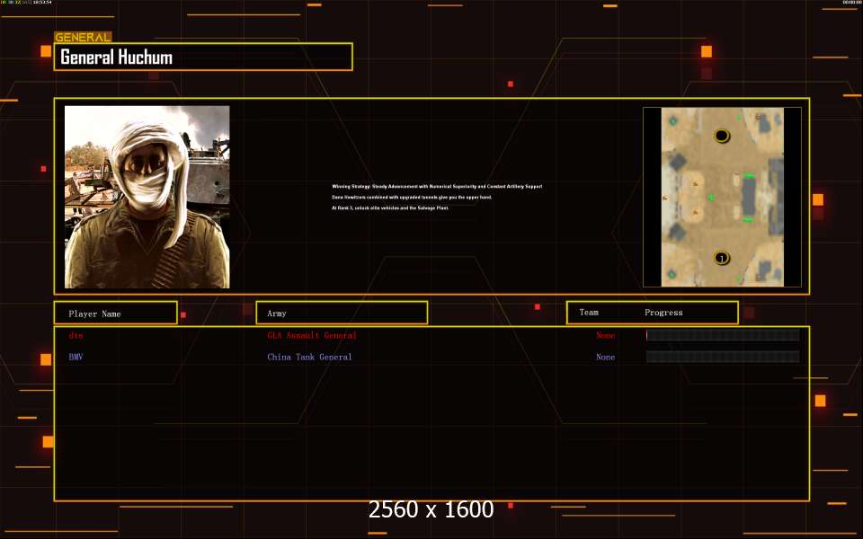
Task: Click the Progress column header
Action: pos(663,313)
